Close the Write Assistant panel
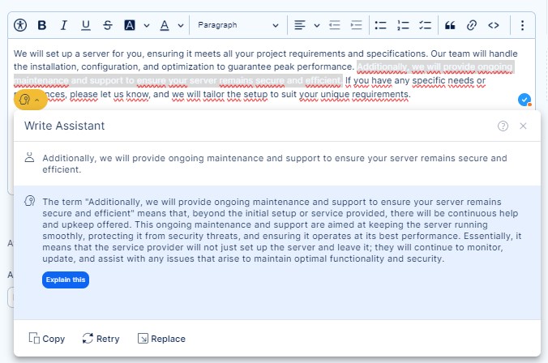This screenshot has height=363, width=548. [x=523, y=126]
